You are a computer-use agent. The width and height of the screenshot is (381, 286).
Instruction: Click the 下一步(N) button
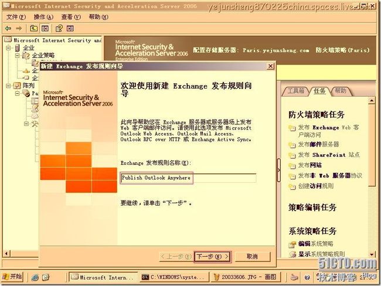click(x=212, y=257)
